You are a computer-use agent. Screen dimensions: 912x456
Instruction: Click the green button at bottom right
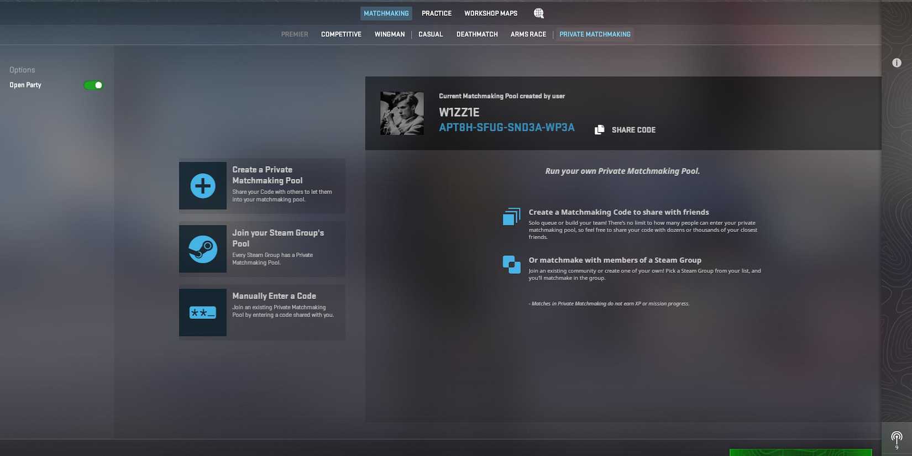click(x=800, y=453)
